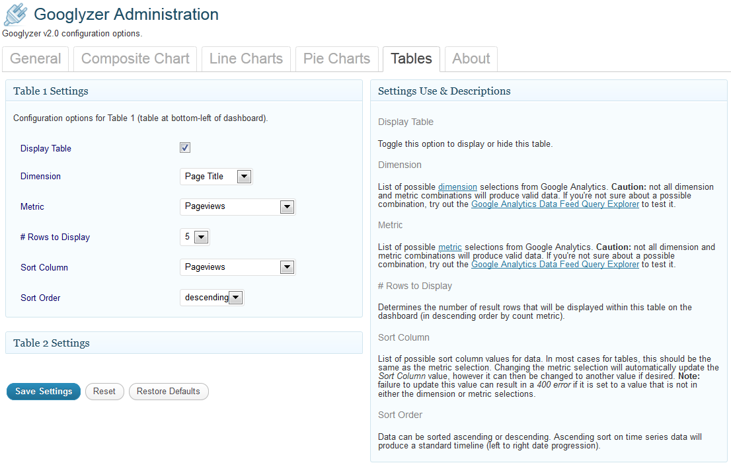Click the Sort Column field label
The image size is (731, 465).
click(44, 267)
